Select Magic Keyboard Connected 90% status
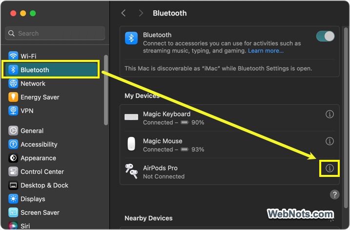350x230 pixels. pyautogui.click(x=174, y=123)
